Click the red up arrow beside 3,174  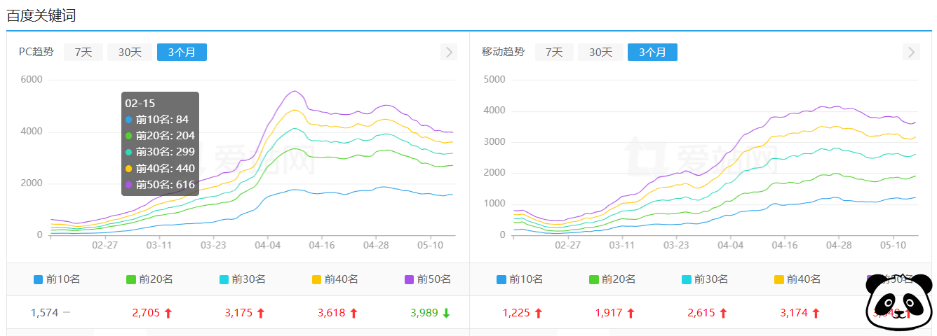[x=816, y=313]
